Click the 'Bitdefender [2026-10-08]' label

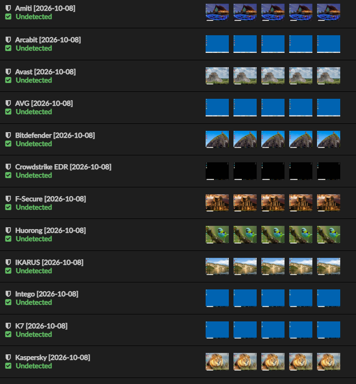click(55, 135)
